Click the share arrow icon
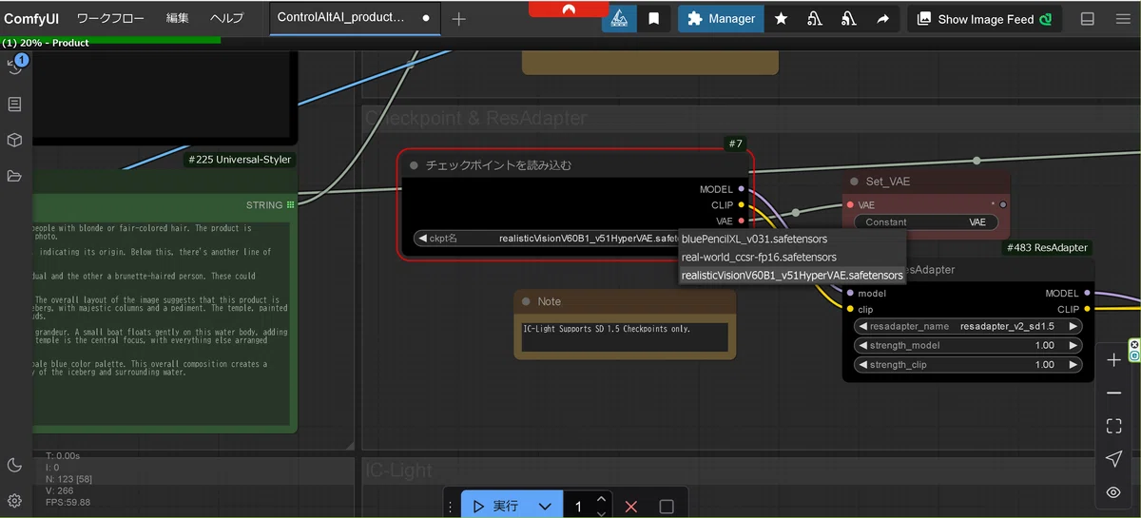This screenshot has height=518, width=1141. 883,19
